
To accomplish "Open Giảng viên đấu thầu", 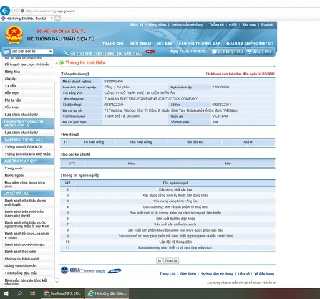I will point(21,266).
